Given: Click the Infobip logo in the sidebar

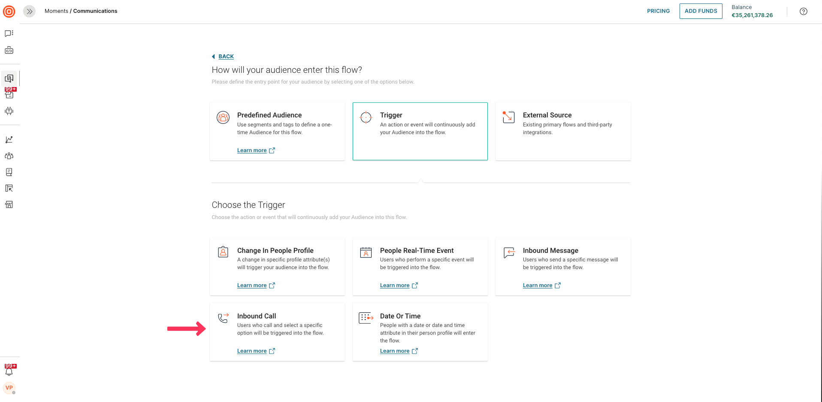Looking at the screenshot, I should tap(9, 12).
